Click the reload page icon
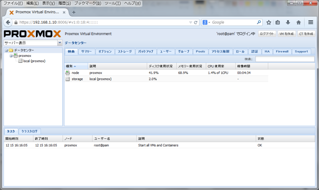 pos(196,23)
